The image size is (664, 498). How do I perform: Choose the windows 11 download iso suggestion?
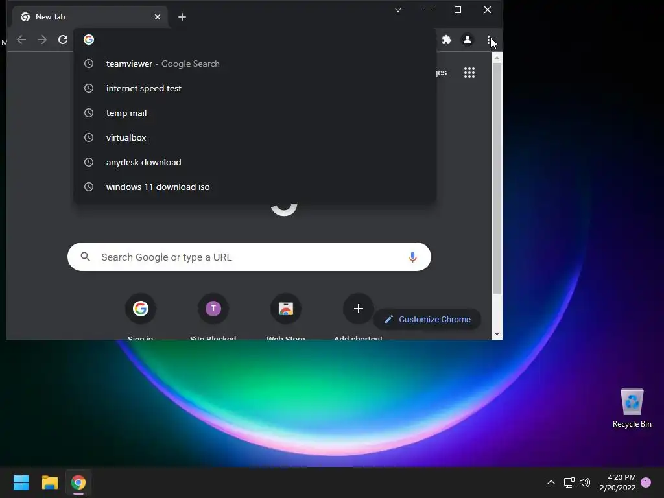point(255,187)
